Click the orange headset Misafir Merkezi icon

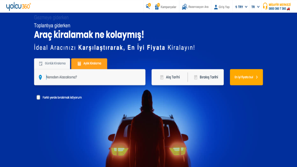[x=265, y=6]
